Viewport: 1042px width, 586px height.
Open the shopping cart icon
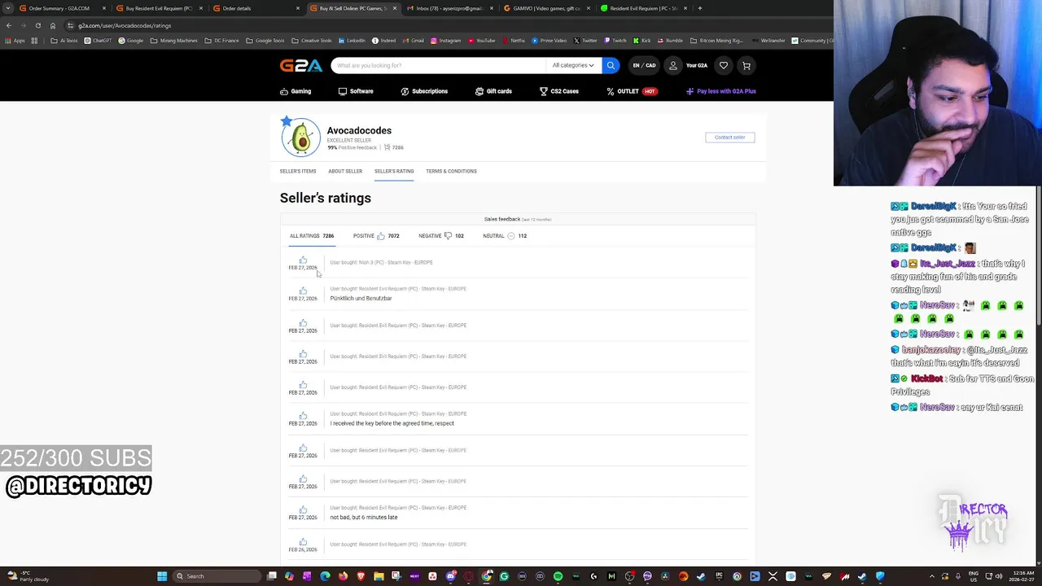tap(746, 65)
